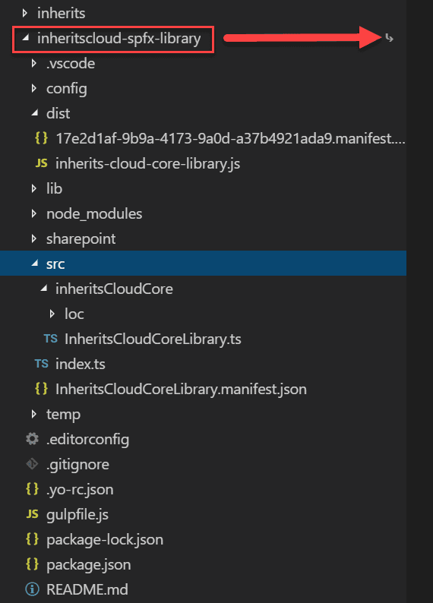Viewport: 433px width, 603px height.
Task: Click the git icon beside .gitignore
Action: [x=33, y=464]
